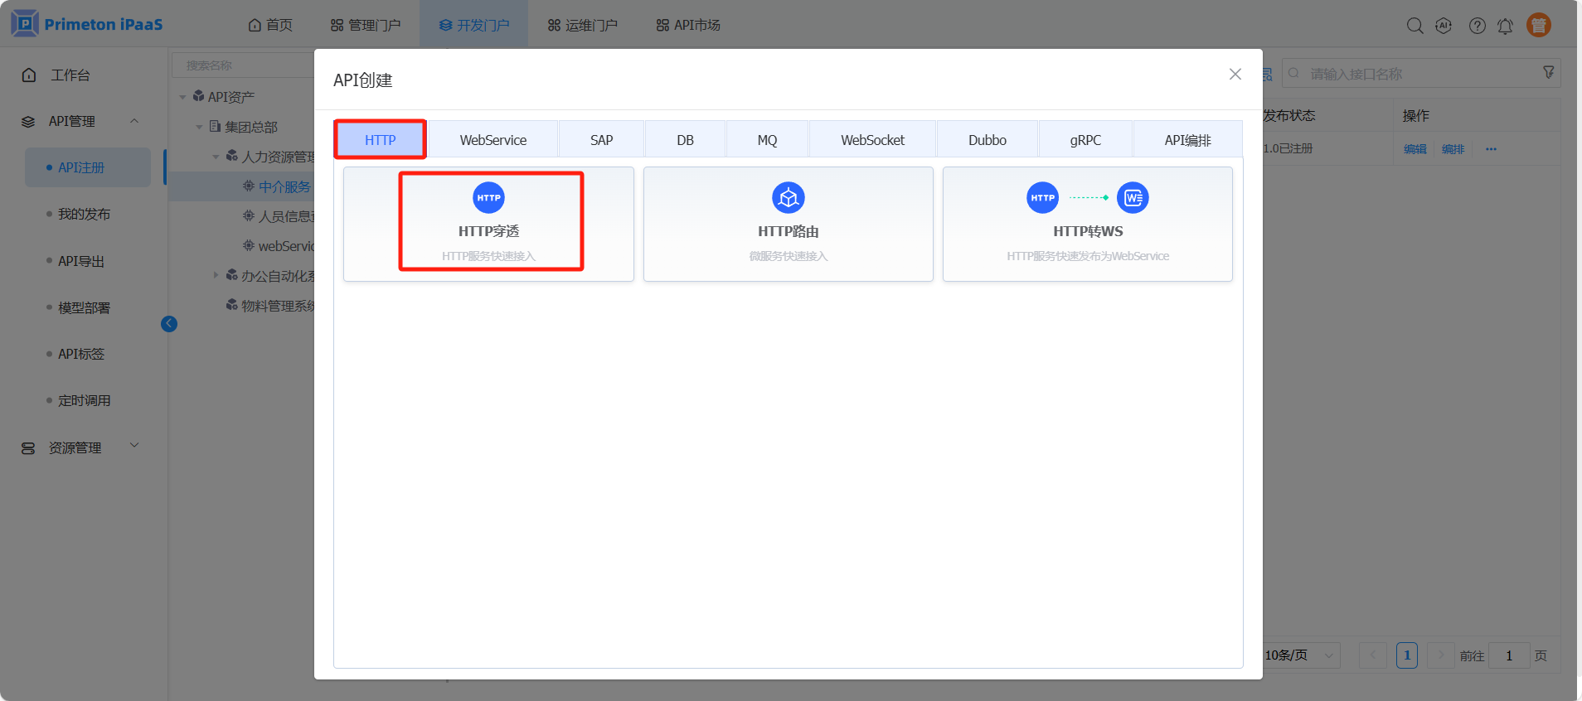Click the WS icon in HTTP转WS card
This screenshot has height=701, width=1582.
click(1133, 198)
